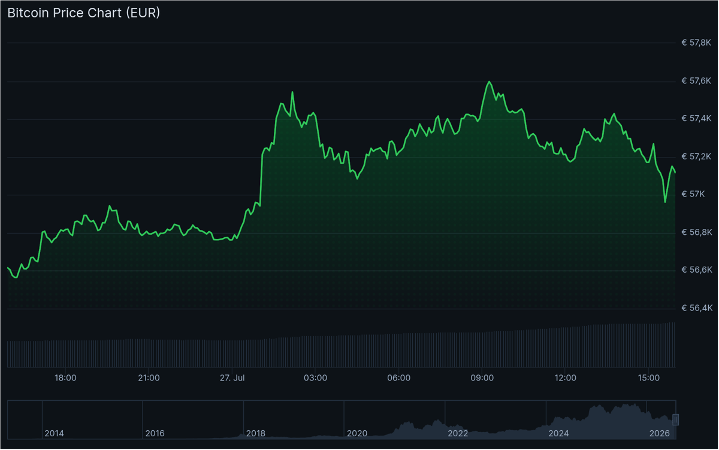Click the € 57,6K axis label
Viewport: 719px width, 450px height.
696,81
